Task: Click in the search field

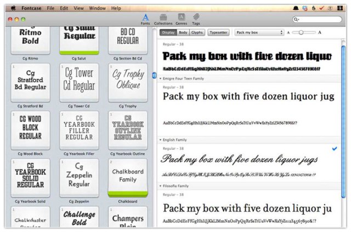Action: pyautogui.click(x=317, y=20)
